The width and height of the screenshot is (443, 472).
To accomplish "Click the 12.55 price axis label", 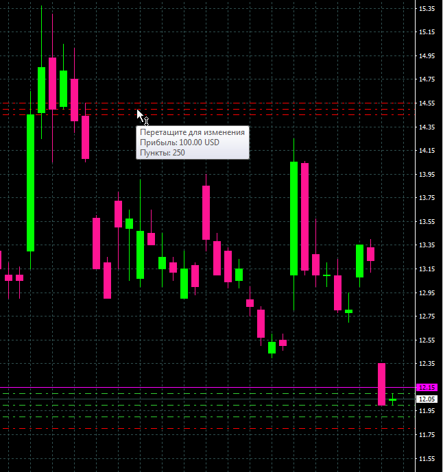I will 427,340.
